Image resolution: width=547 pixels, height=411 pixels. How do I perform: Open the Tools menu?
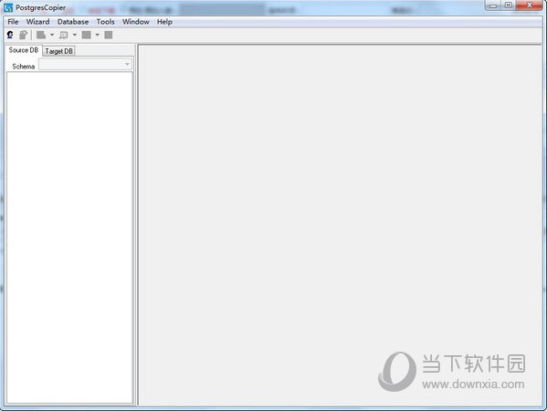pyautogui.click(x=105, y=22)
